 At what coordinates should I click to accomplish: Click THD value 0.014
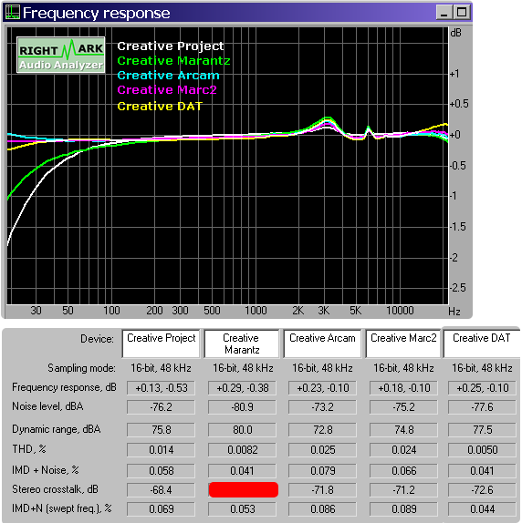pyautogui.click(x=161, y=450)
